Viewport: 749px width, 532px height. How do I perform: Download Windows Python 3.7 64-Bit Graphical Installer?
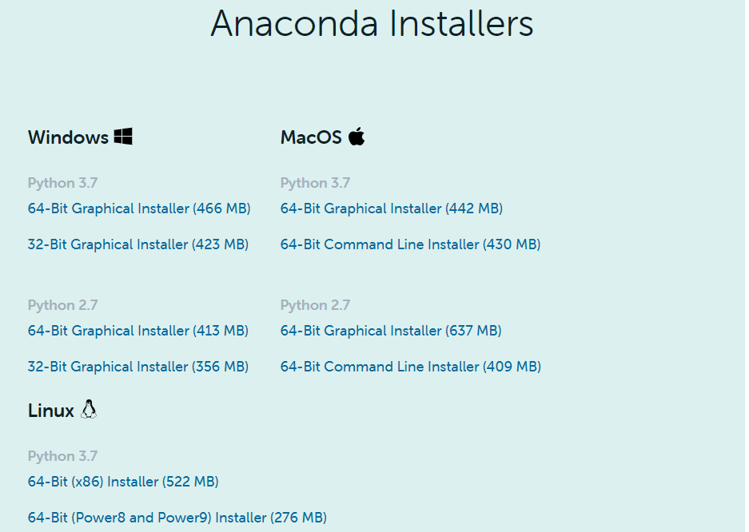139,208
